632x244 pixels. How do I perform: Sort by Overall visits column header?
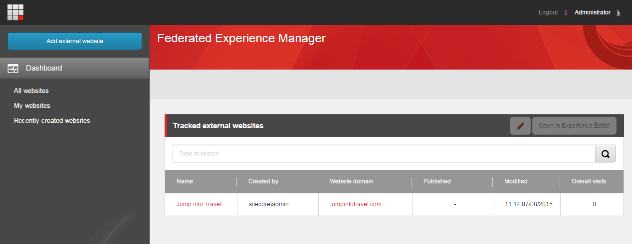[589, 181]
